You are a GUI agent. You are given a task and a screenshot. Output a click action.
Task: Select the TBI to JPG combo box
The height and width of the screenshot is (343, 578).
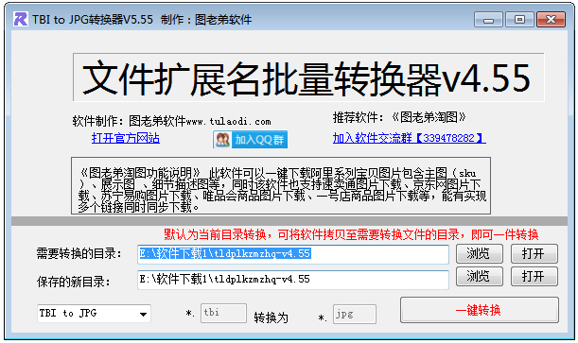(x=94, y=314)
